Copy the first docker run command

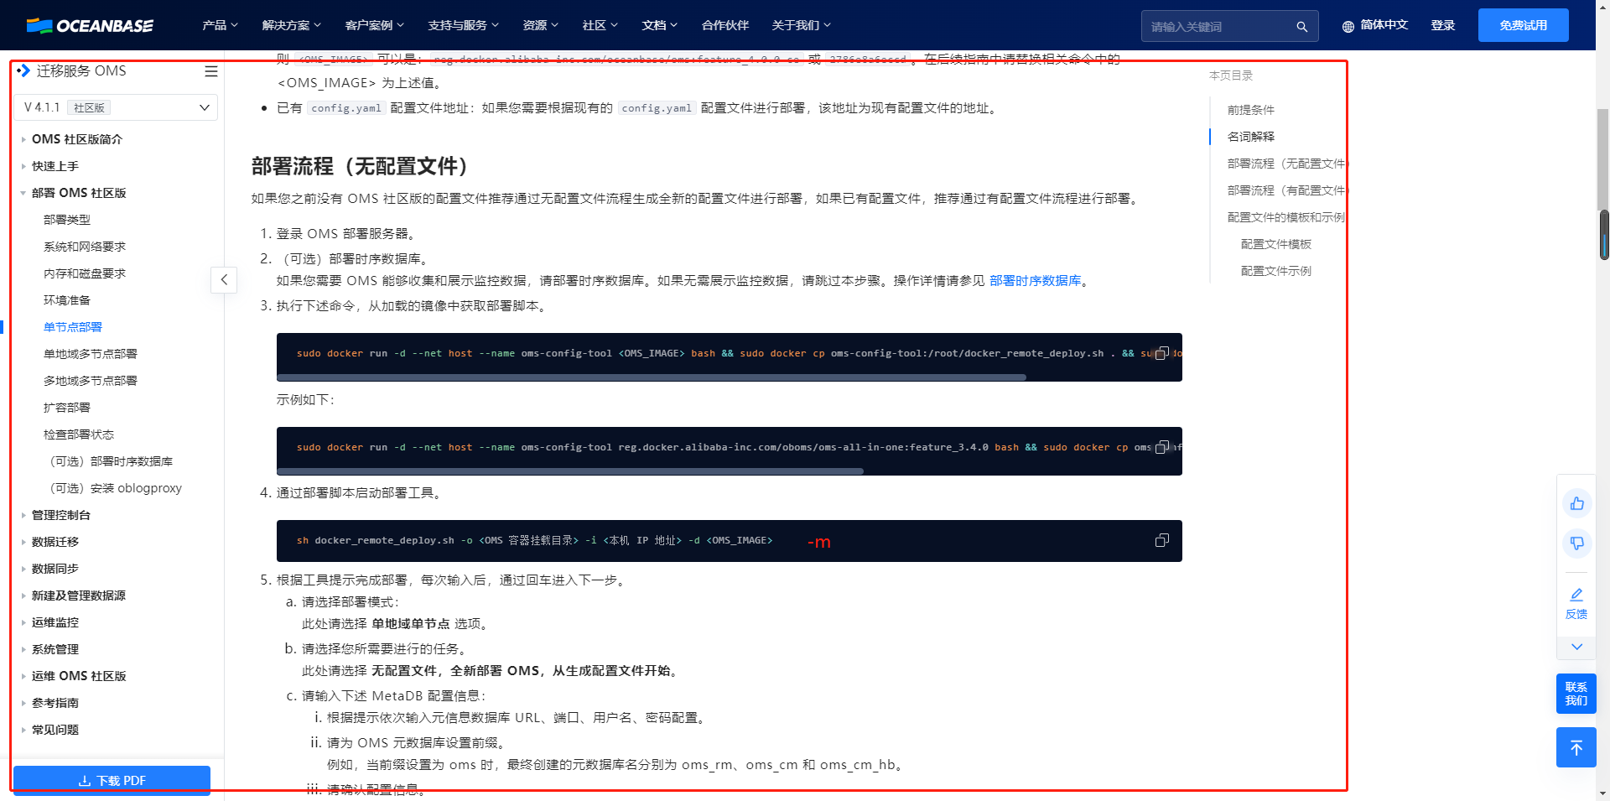coord(1161,353)
